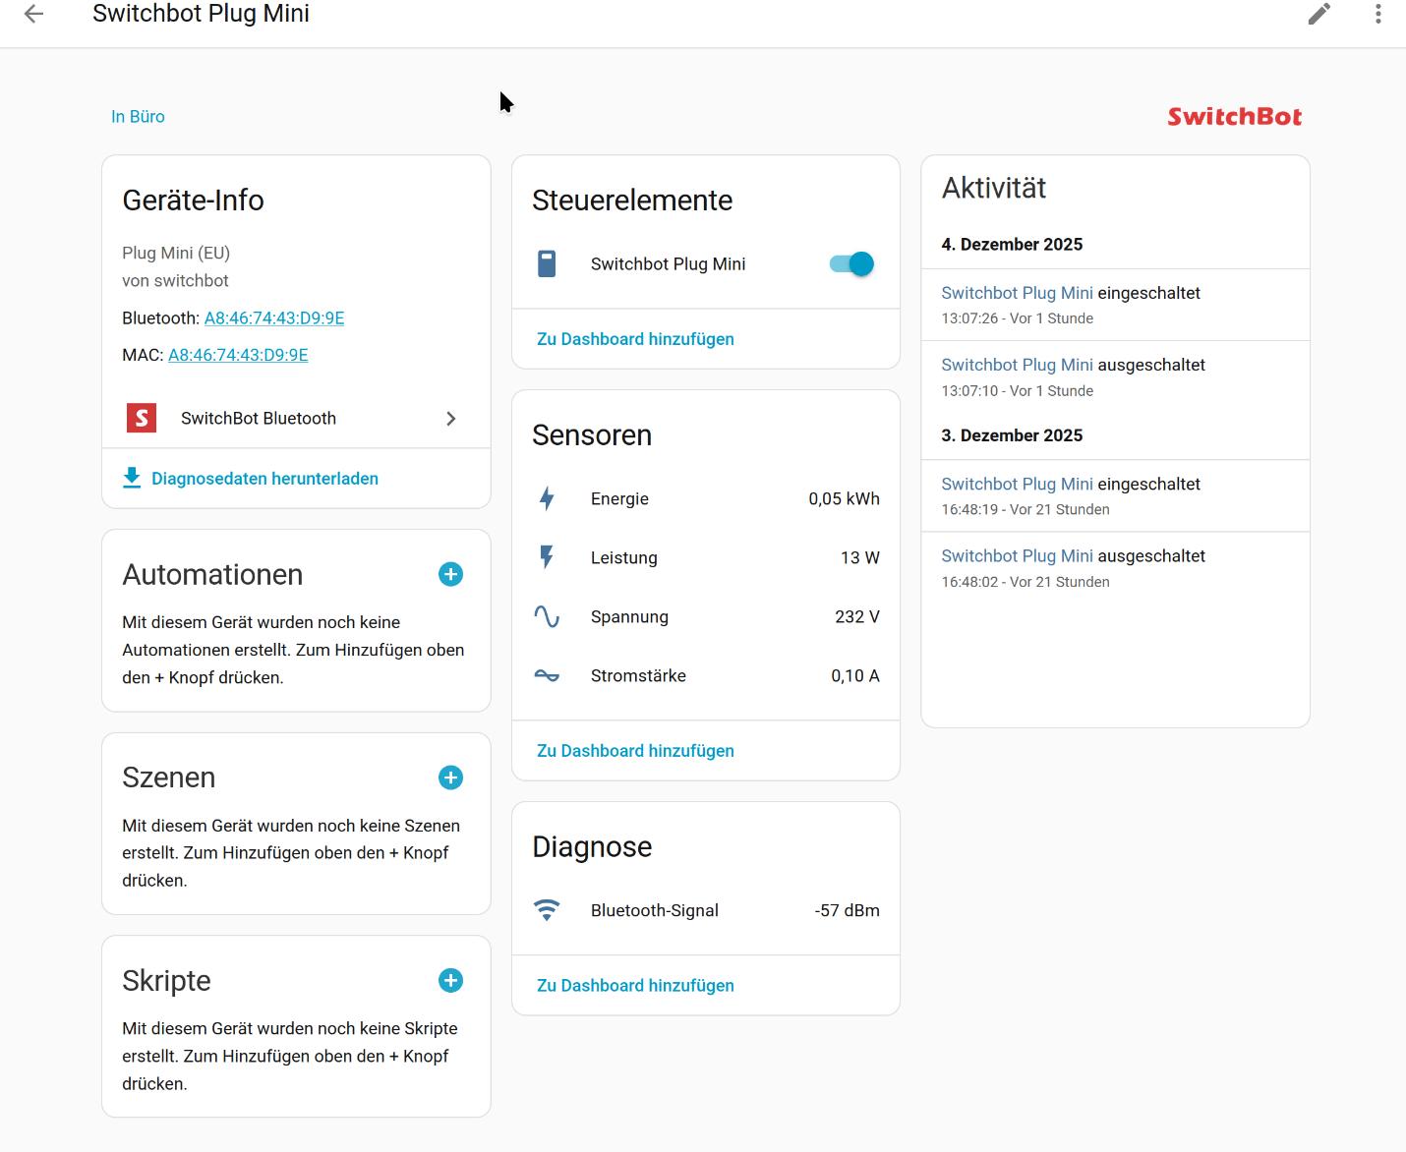The height and width of the screenshot is (1152, 1406).
Task: Click Zu Dashboard hinzufügen under Sensoren
Action: [635, 751]
